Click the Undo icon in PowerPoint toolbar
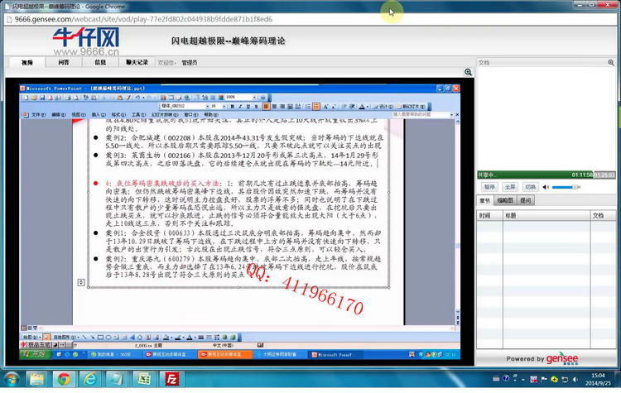The width and height of the screenshot is (621, 393). [x=137, y=98]
